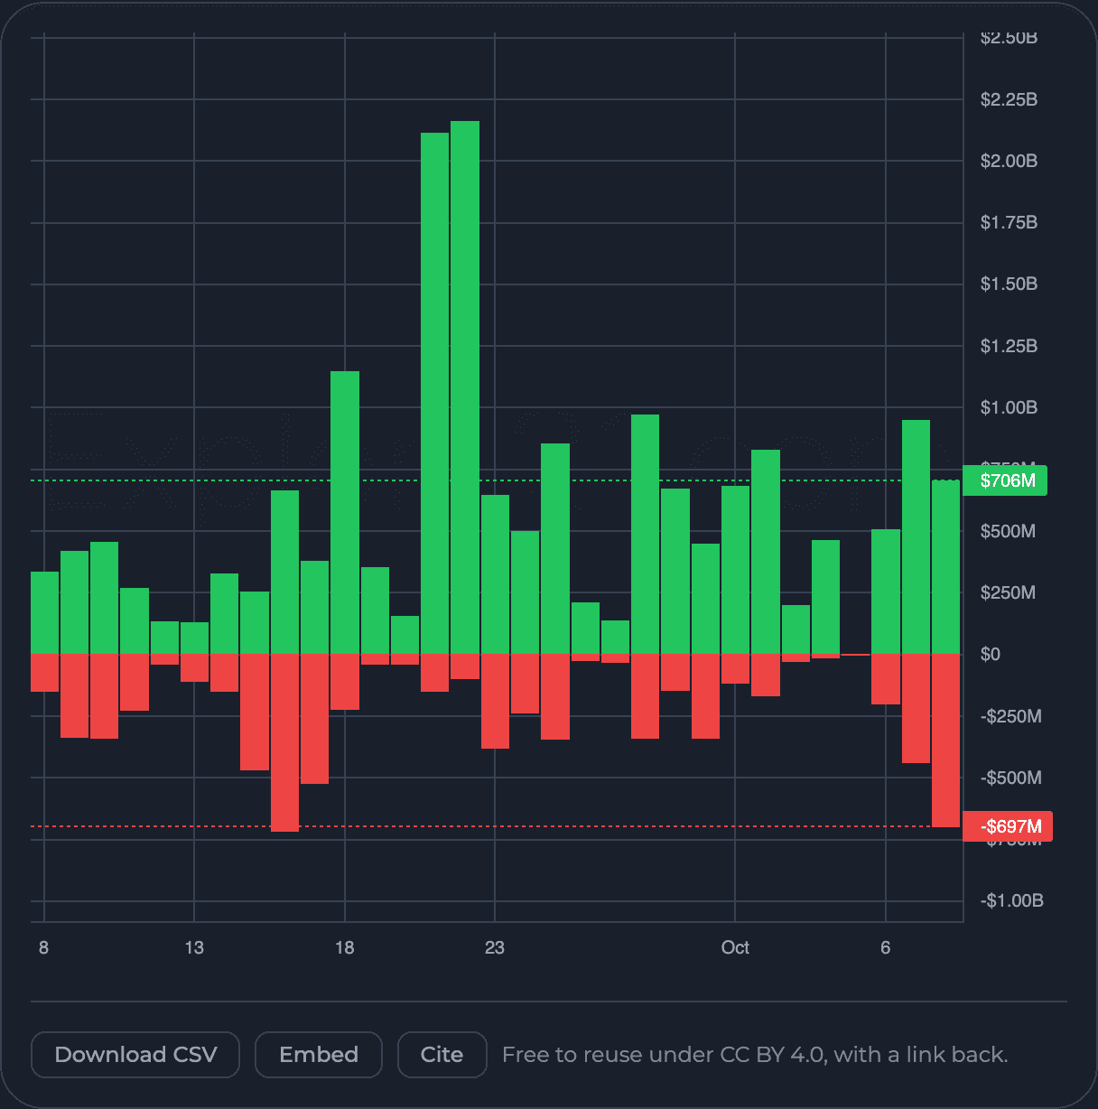Select the $2.25B y-axis label

[x=1009, y=99]
